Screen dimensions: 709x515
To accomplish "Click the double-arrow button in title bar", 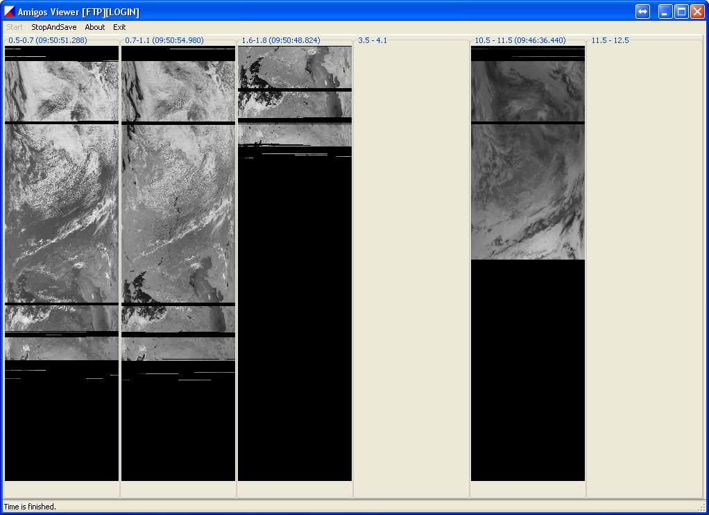I will click(x=642, y=11).
